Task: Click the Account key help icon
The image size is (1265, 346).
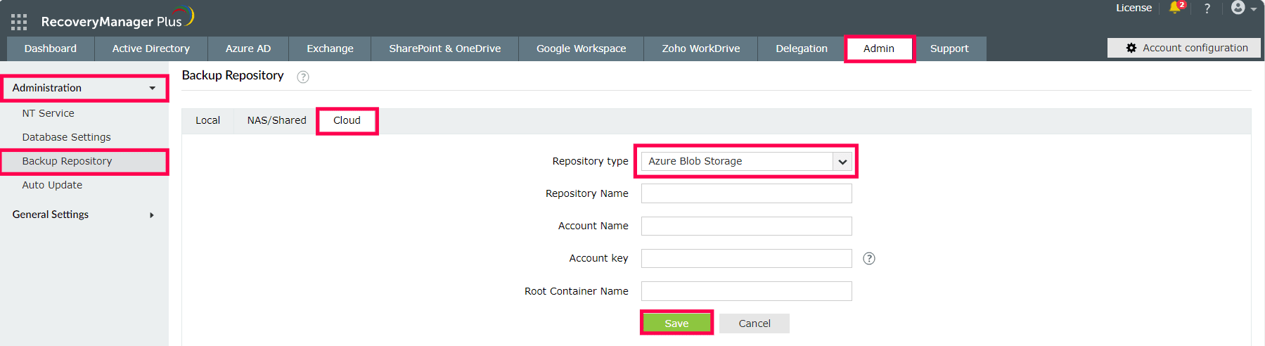Action: tap(869, 259)
